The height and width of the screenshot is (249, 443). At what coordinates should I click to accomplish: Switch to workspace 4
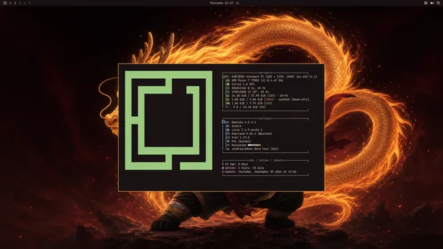25,3
